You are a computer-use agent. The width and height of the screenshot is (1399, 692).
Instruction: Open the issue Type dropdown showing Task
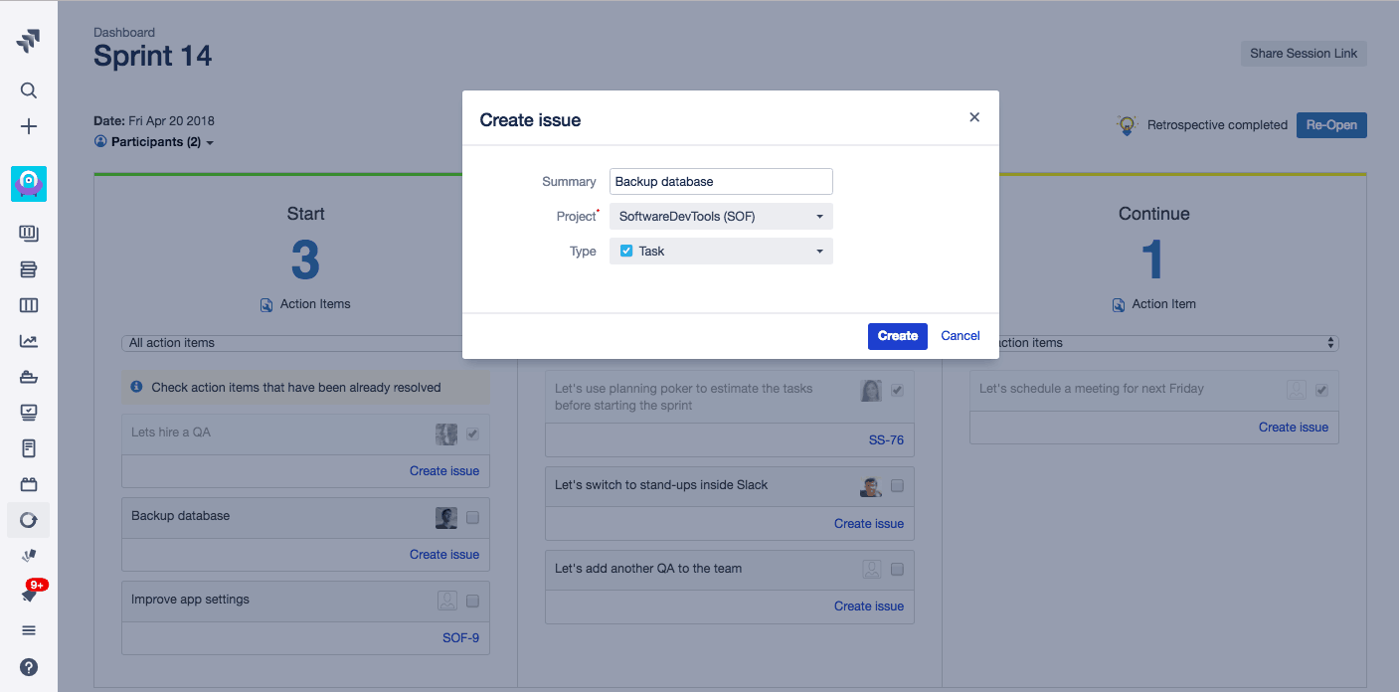tap(720, 251)
